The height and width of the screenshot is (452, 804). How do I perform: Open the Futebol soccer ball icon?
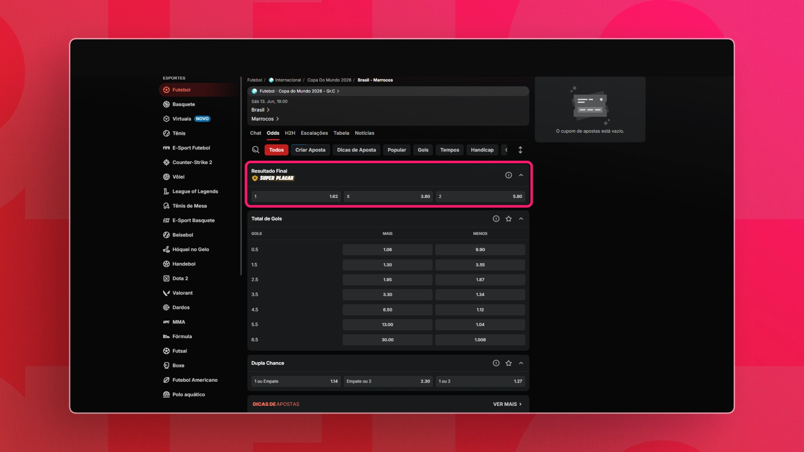(166, 90)
